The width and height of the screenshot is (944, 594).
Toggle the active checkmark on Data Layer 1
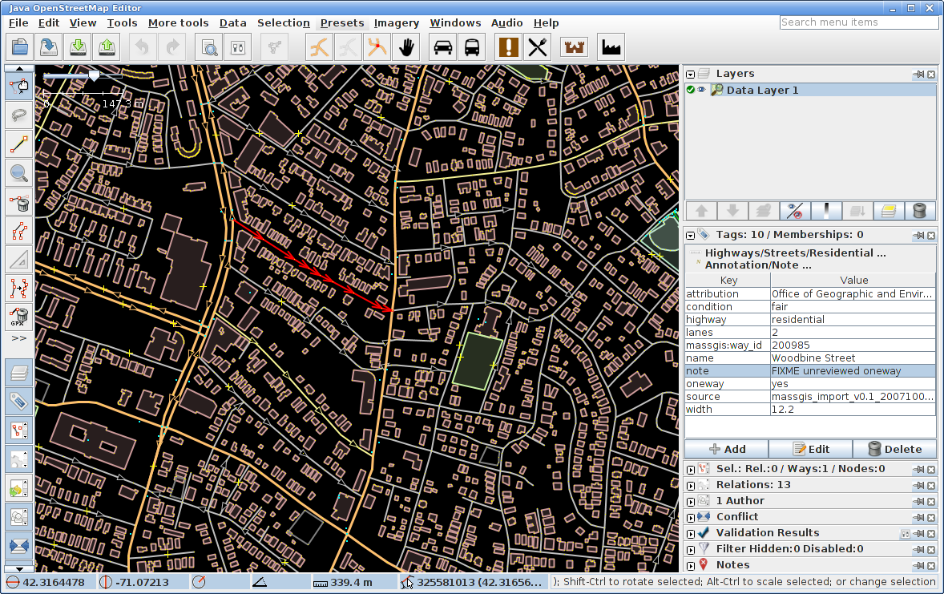coord(691,90)
